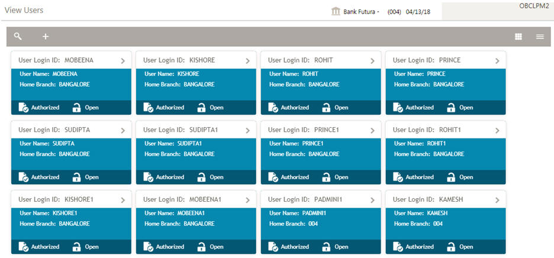Click Authorized document icon on KAMESH card
The image size is (554, 258).
398,247
